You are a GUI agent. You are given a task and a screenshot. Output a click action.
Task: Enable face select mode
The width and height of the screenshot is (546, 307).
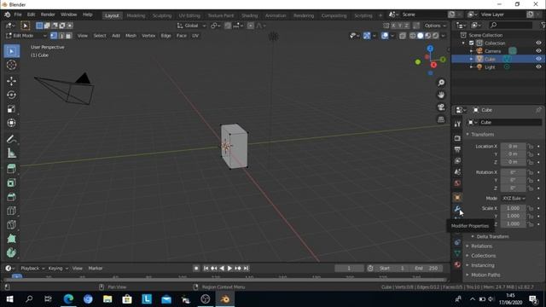pos(68,36)
